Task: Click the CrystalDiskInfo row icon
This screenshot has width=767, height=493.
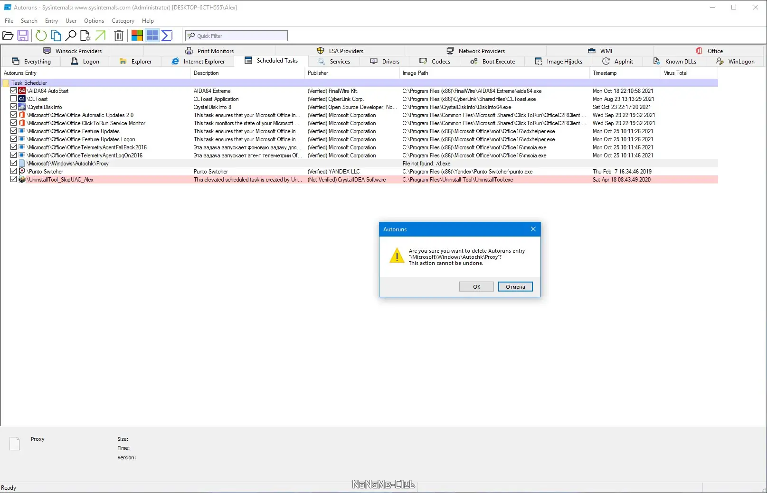Action: [x=22, y=107]
